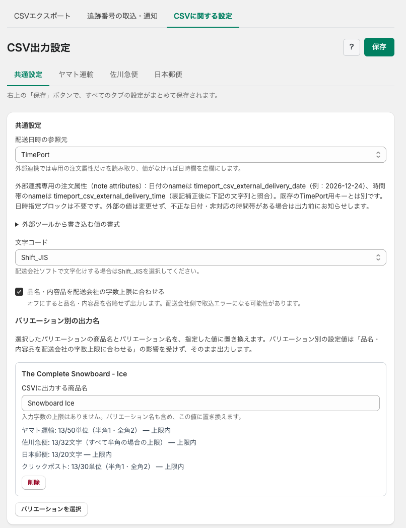Screen dimensions: 406x528
Task: Switch to the ヤマト運輸 sub-tab
Action: tap(76, 75)
